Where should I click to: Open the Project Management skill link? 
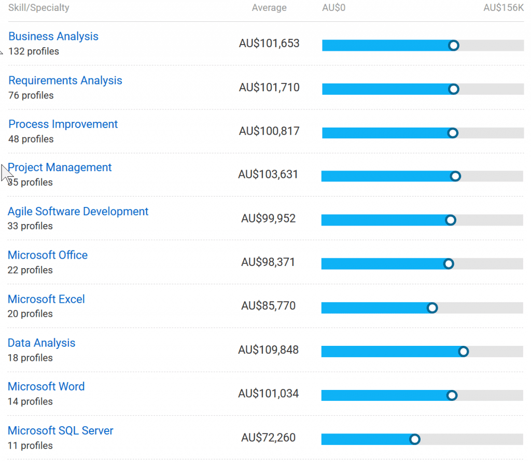60,167
